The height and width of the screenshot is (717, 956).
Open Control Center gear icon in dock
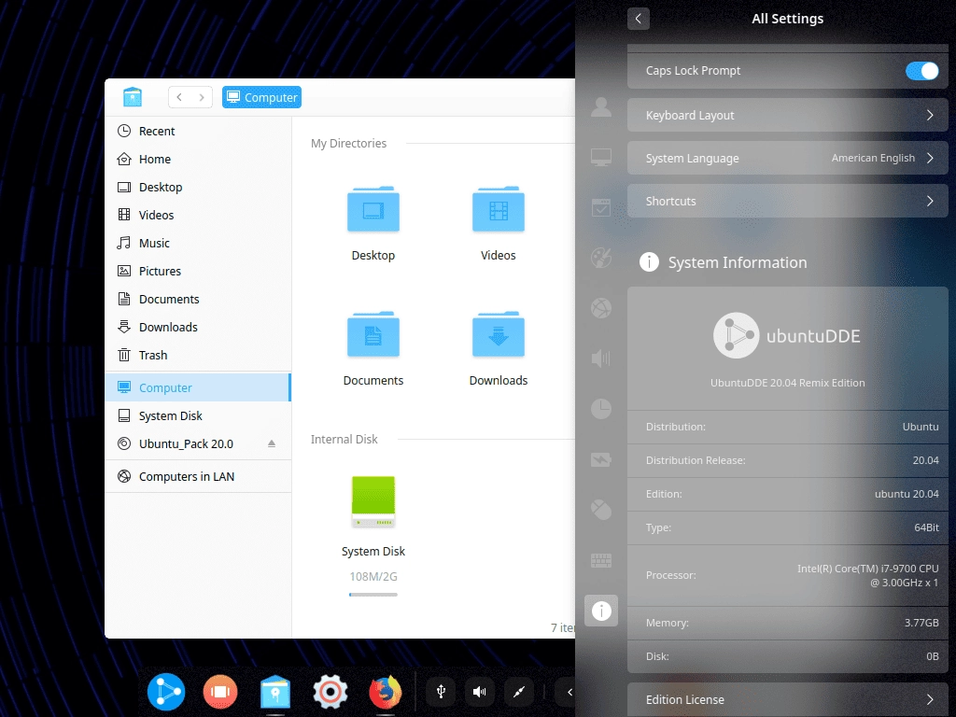click(x=330, y=692)
